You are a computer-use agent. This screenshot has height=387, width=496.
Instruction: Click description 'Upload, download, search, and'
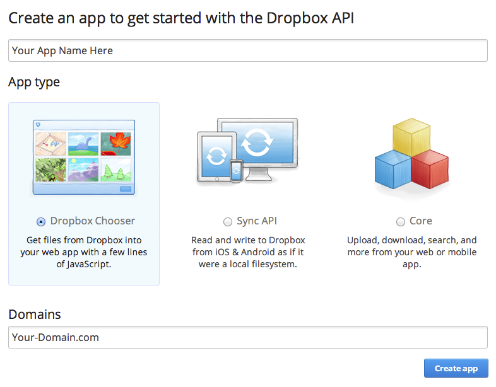click(412, 240)
